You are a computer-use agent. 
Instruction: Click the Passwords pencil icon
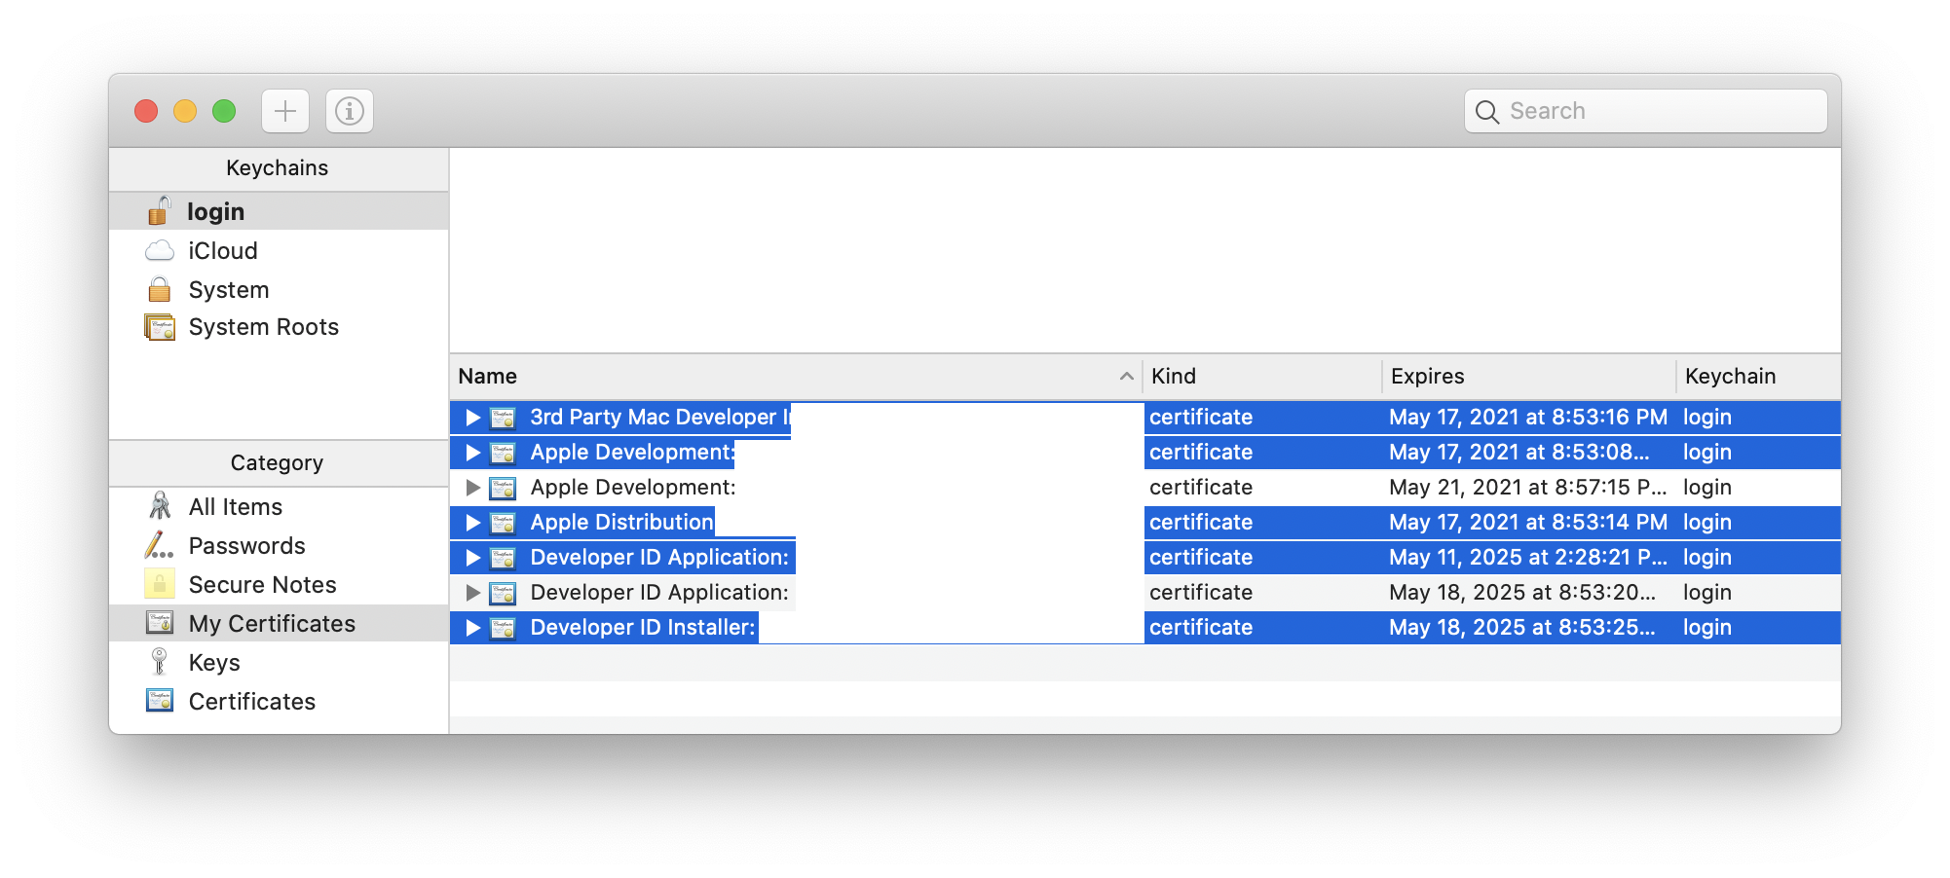coord(159,545)
